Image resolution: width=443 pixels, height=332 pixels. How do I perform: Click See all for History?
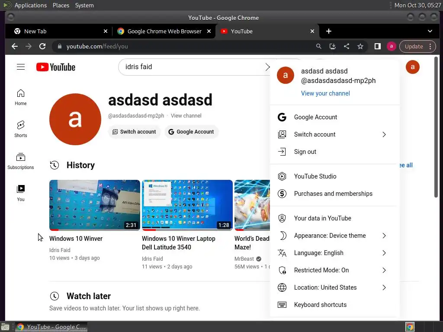click(406, 165)
